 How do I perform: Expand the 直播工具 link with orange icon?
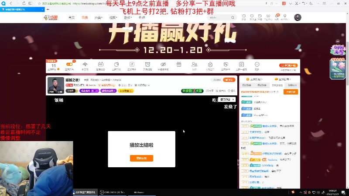point(283,79)
